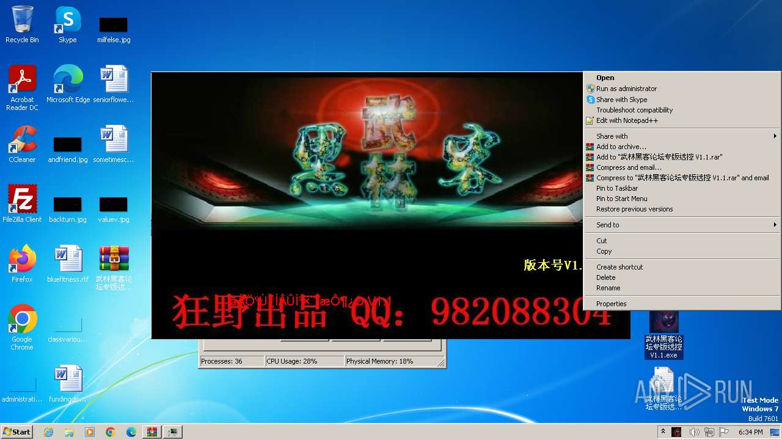
Task: Select the sometimesc... Word document icon
Action: tap(114, 144)
